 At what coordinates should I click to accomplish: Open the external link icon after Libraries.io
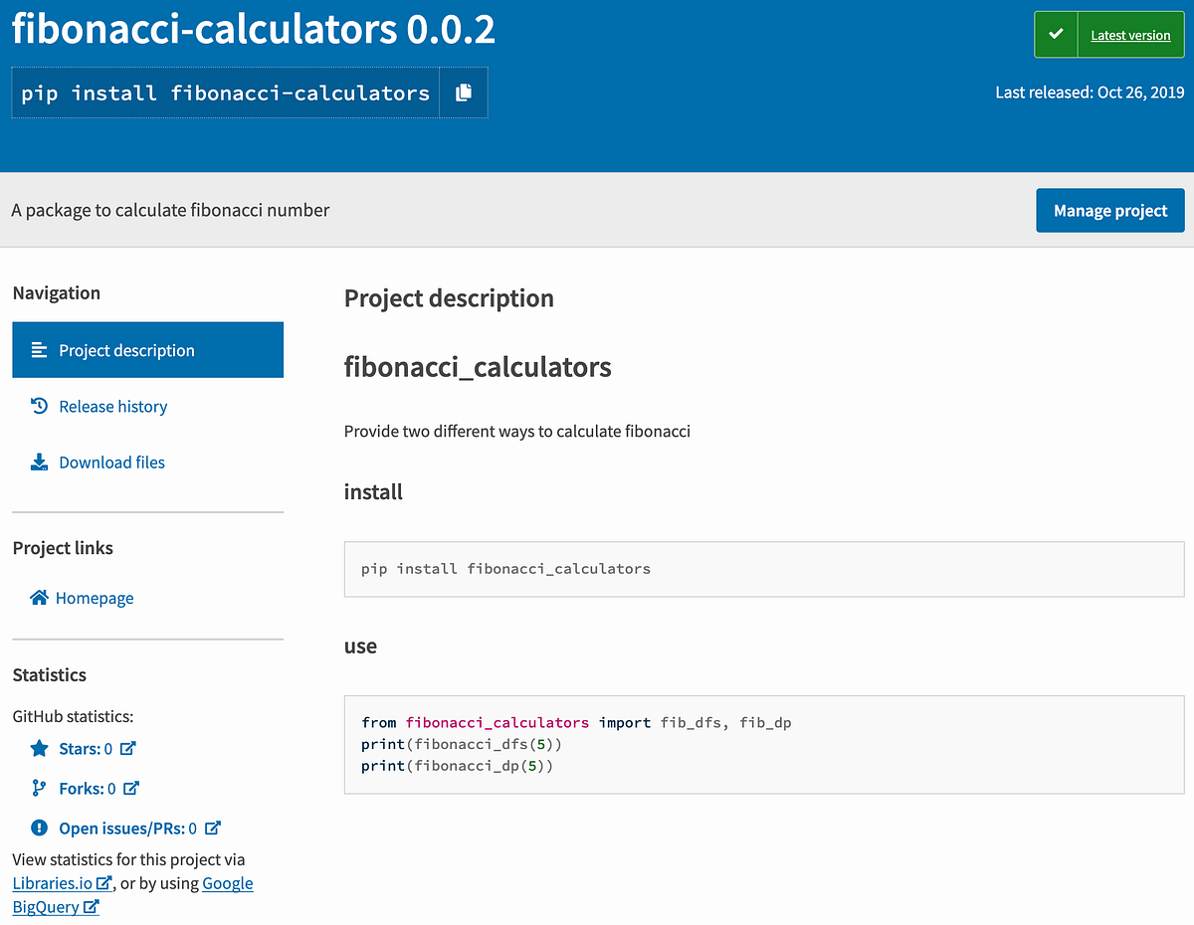point(104,883)
